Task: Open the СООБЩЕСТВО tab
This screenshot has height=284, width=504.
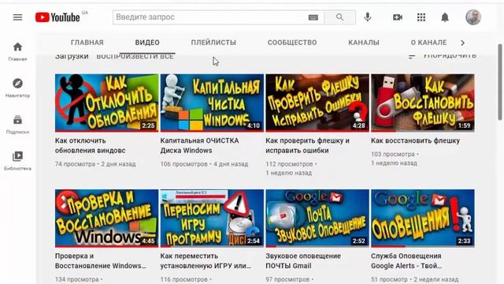Action: 292,43
